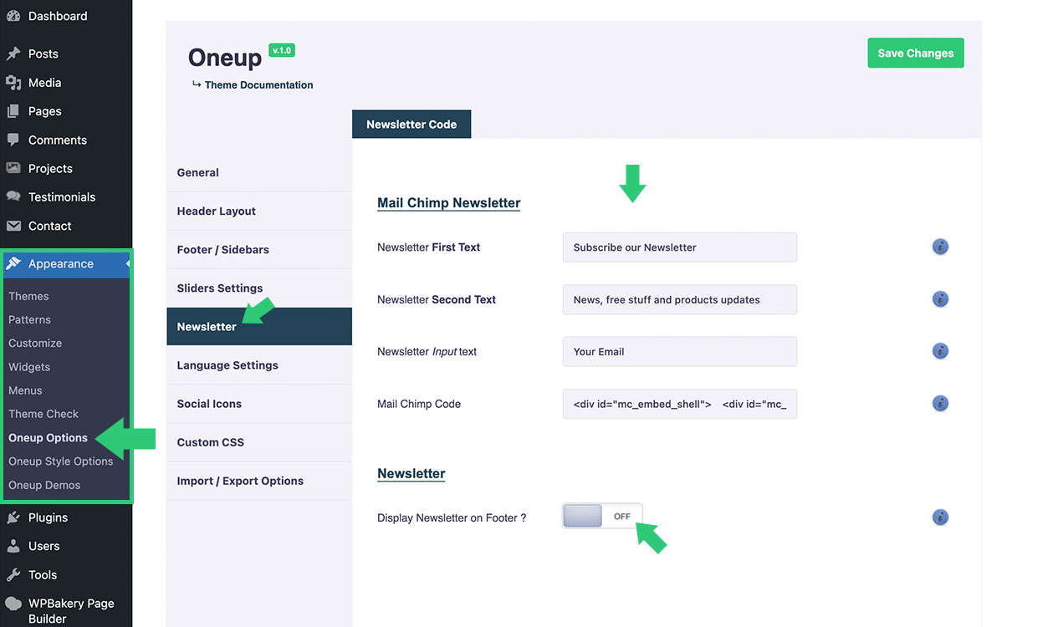Go to Import / Export Options
Image resolution: width=1058 pixels, height=627 pixels.
pyautogui.click(x=240, y=481)
